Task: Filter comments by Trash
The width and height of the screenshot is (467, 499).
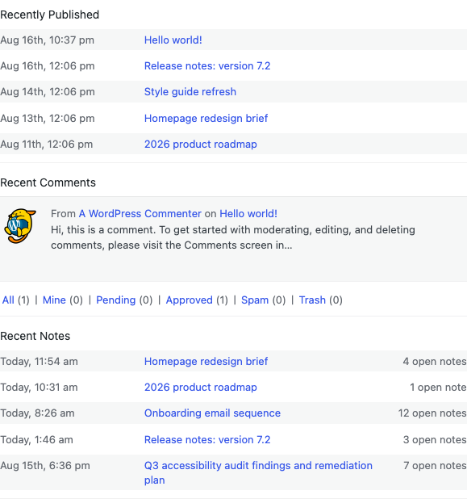Action: 312,300
